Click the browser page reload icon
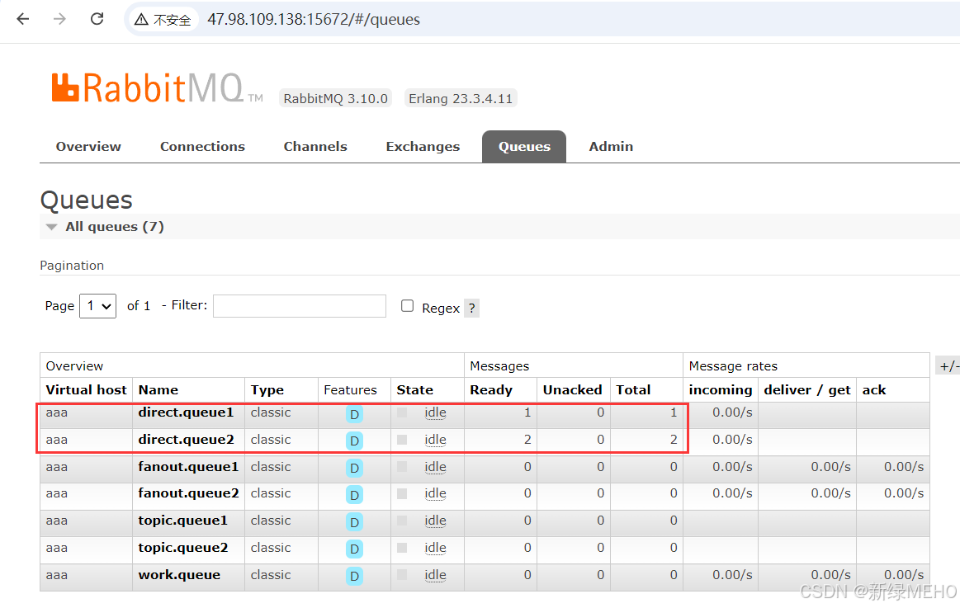Viewport: 960px width, 608px height. click(x=97, y=19)
